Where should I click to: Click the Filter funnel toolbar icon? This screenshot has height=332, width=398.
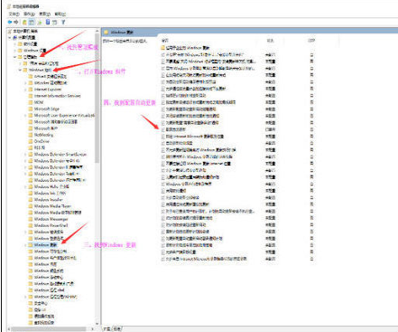63,22
